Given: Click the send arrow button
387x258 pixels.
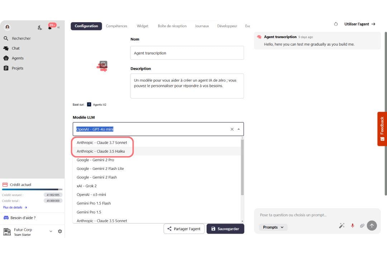Looking at the screenshot, I should 372,225.
